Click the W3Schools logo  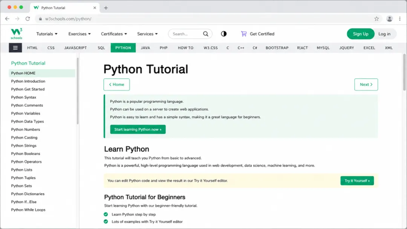point(16,34)
